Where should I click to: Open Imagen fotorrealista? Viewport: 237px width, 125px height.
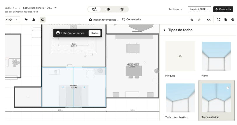102,20
